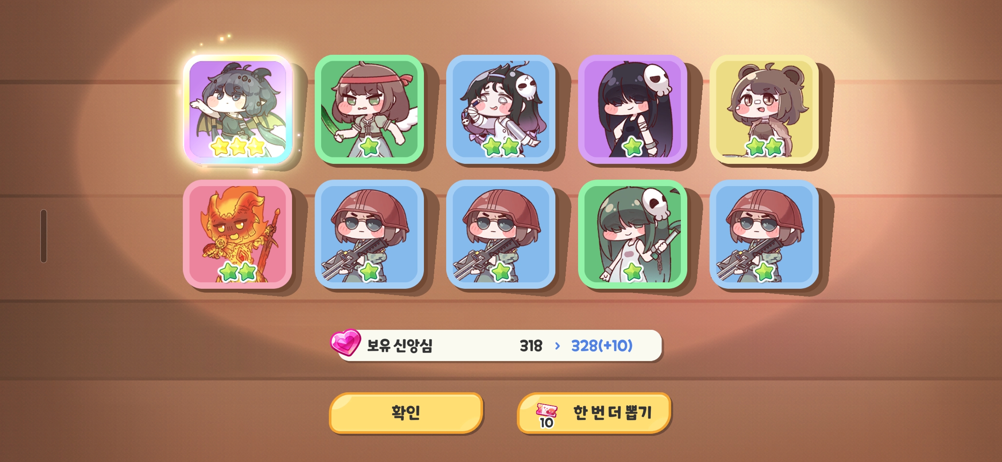Viewport: 1002px width, 462px height.
Task: Select the green-haired skull girl card
Action: [x=632, y=234]
